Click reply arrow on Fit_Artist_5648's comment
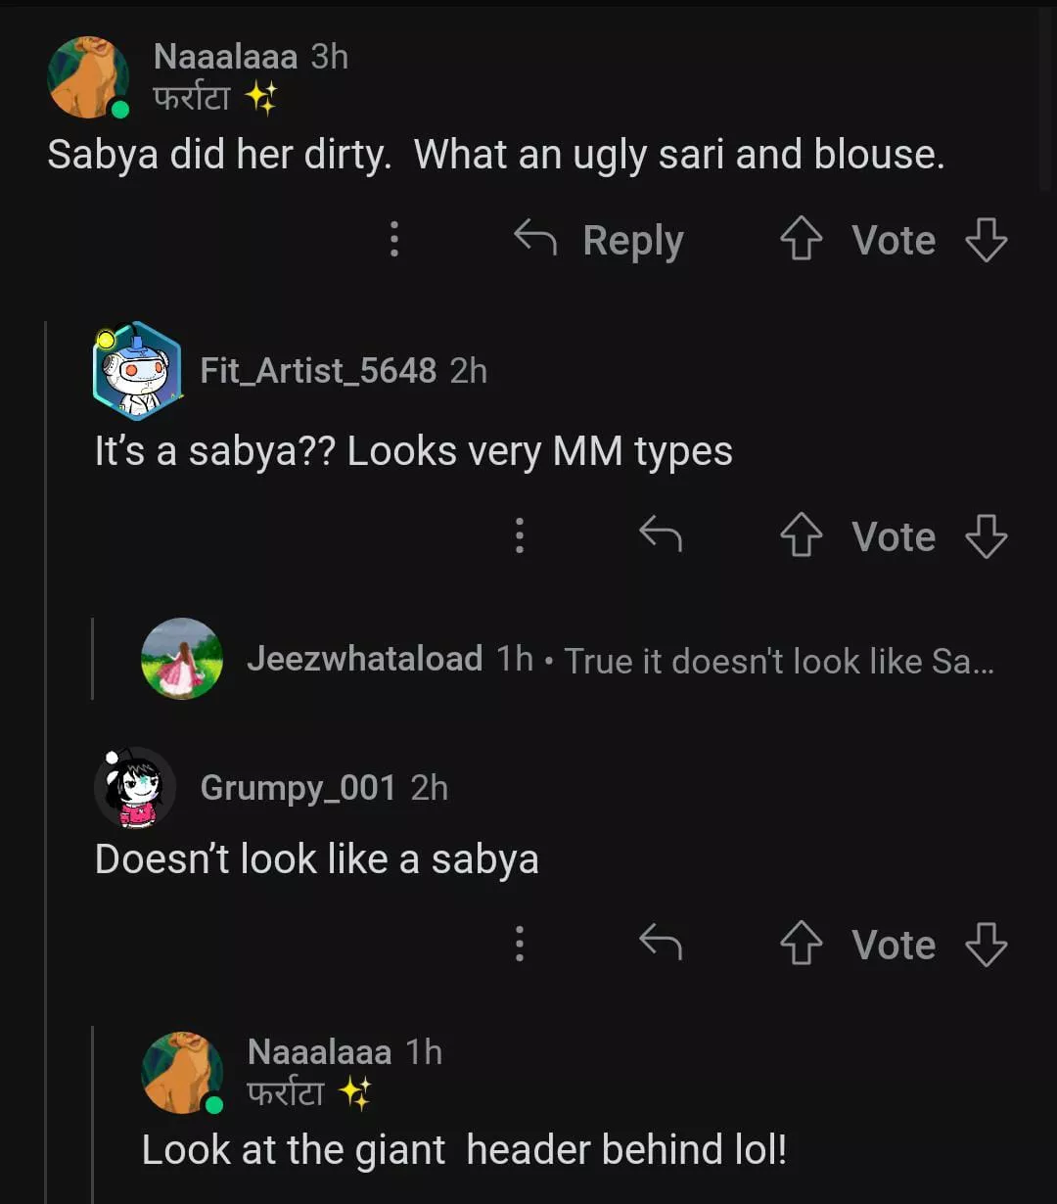Image resolution: width=1057 pixels, height=1204 pixels. coord(660,535)
